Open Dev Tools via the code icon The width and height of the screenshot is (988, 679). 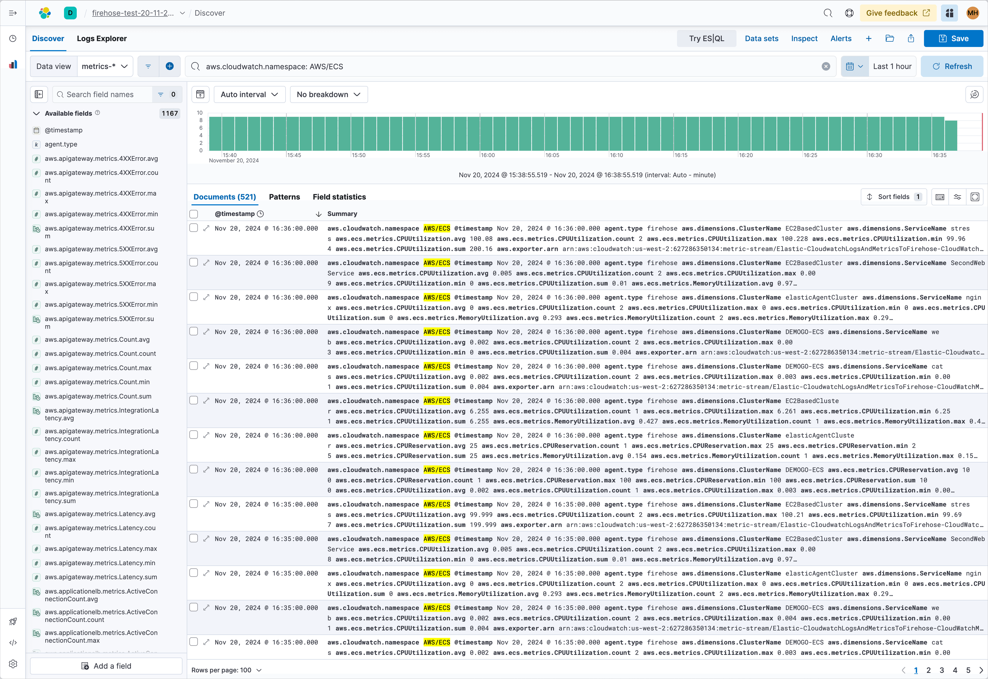13,643
